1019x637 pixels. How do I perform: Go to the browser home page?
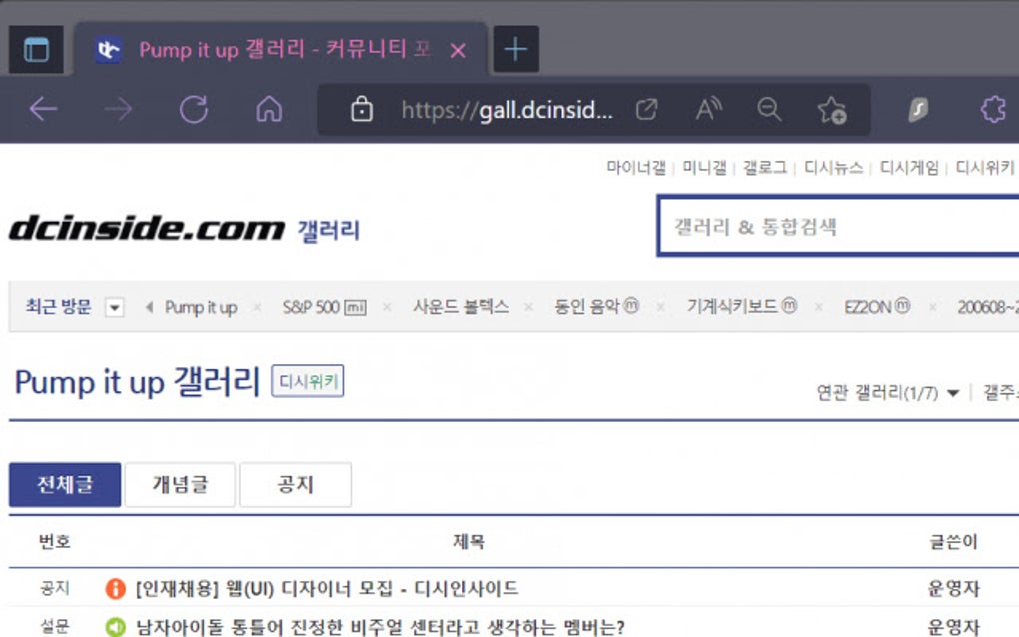pyautogui.click(x=269, y=109)
